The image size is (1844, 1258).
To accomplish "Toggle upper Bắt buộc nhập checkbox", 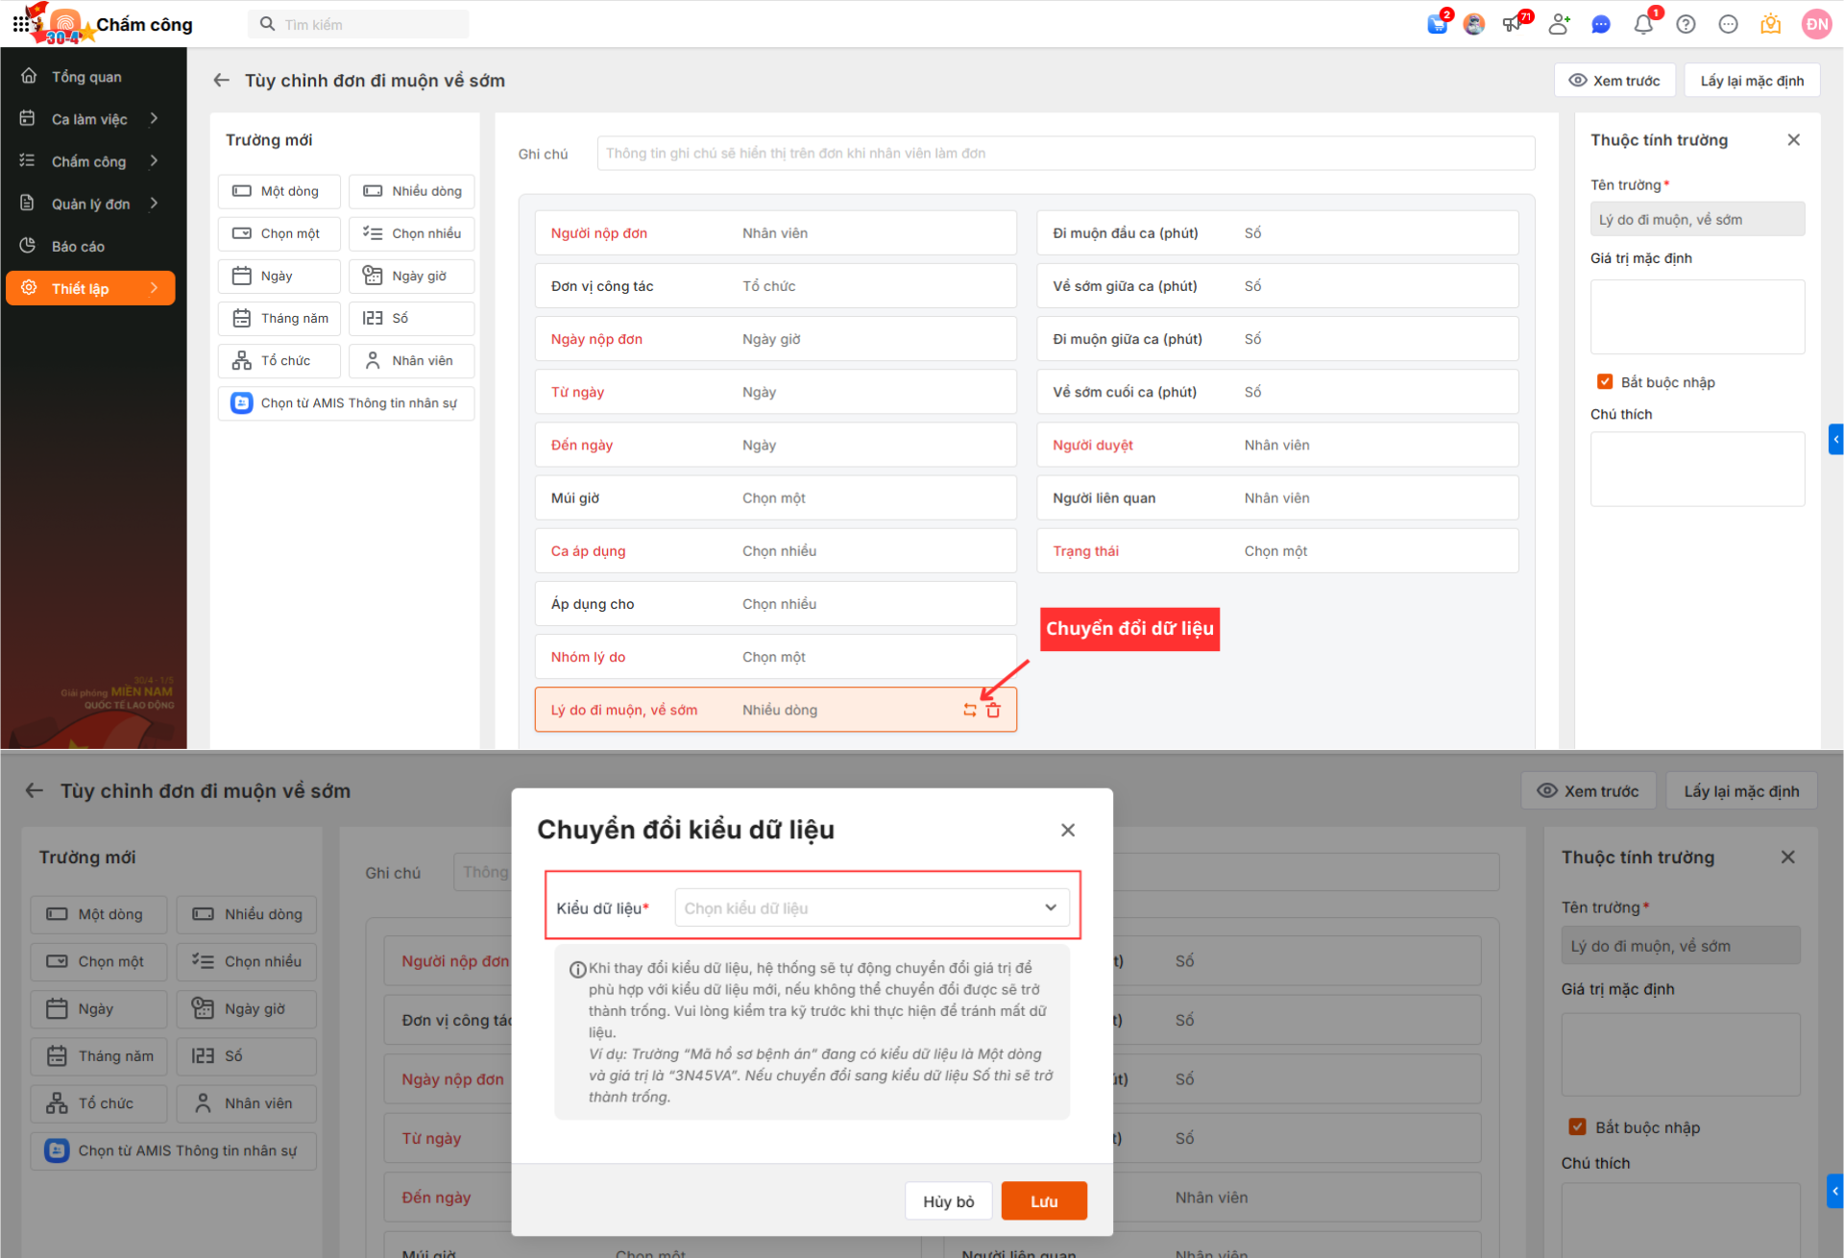I will click(1604, 381).
